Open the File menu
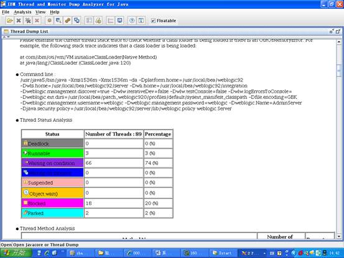This screenshot has width=344, height=258. [6, 12]
